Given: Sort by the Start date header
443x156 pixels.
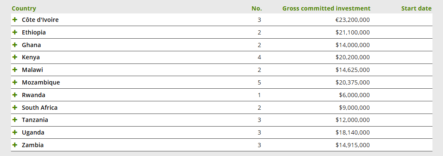Looking at the screenshot, I should click(416, 8).
